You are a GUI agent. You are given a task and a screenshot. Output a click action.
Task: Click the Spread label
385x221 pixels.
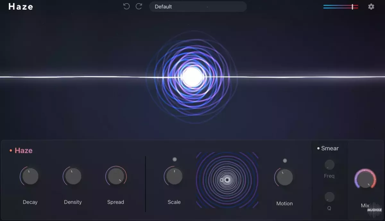tap(116, 202)
